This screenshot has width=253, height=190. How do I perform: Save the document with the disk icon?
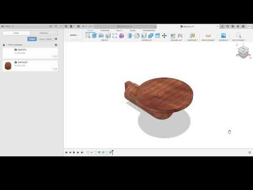79,26
